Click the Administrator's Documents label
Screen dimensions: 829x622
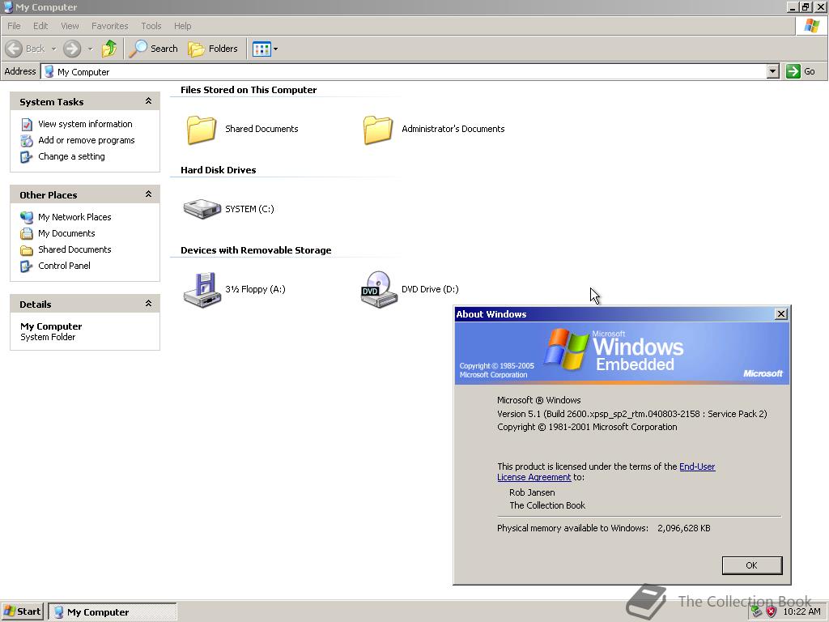pyautogui.click(x=453, y=129)
